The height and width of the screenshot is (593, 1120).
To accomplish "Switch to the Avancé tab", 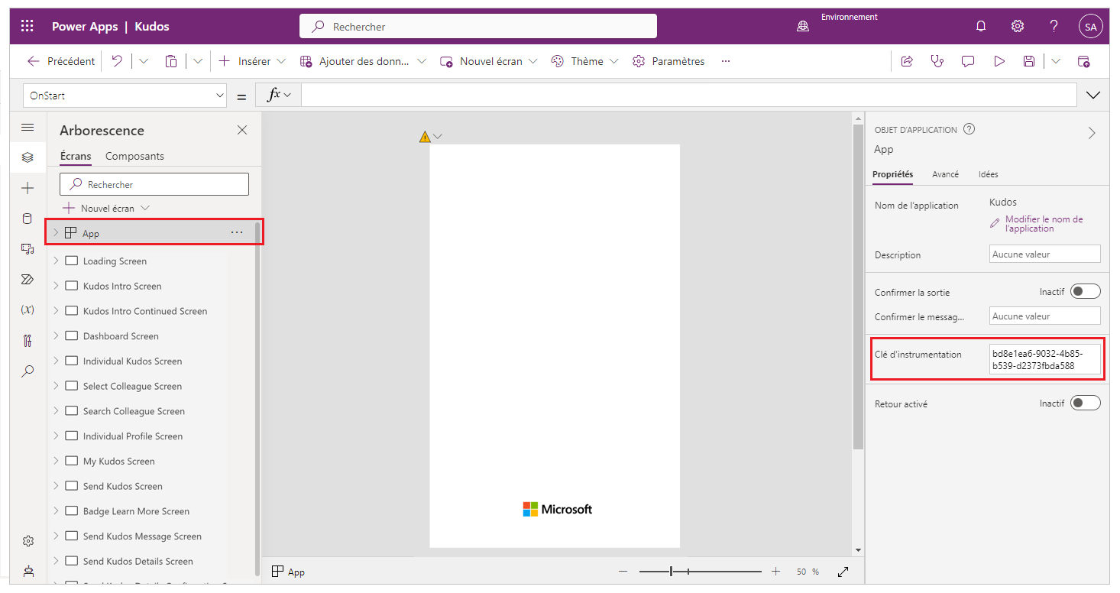I will coord(945,174).
